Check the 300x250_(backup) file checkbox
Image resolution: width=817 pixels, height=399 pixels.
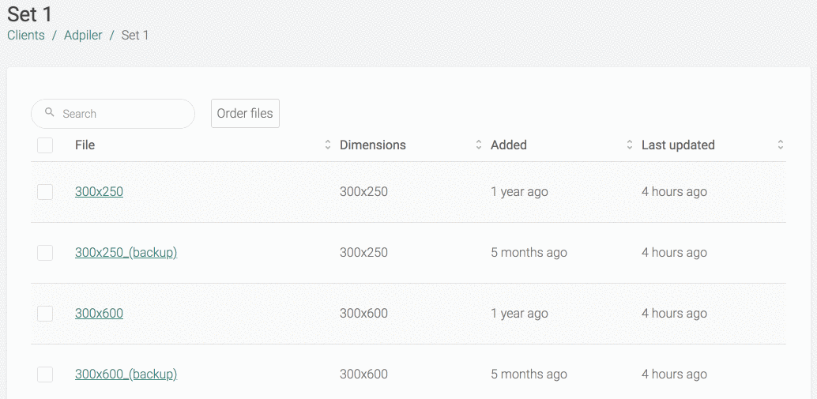[x=45, y=253]
